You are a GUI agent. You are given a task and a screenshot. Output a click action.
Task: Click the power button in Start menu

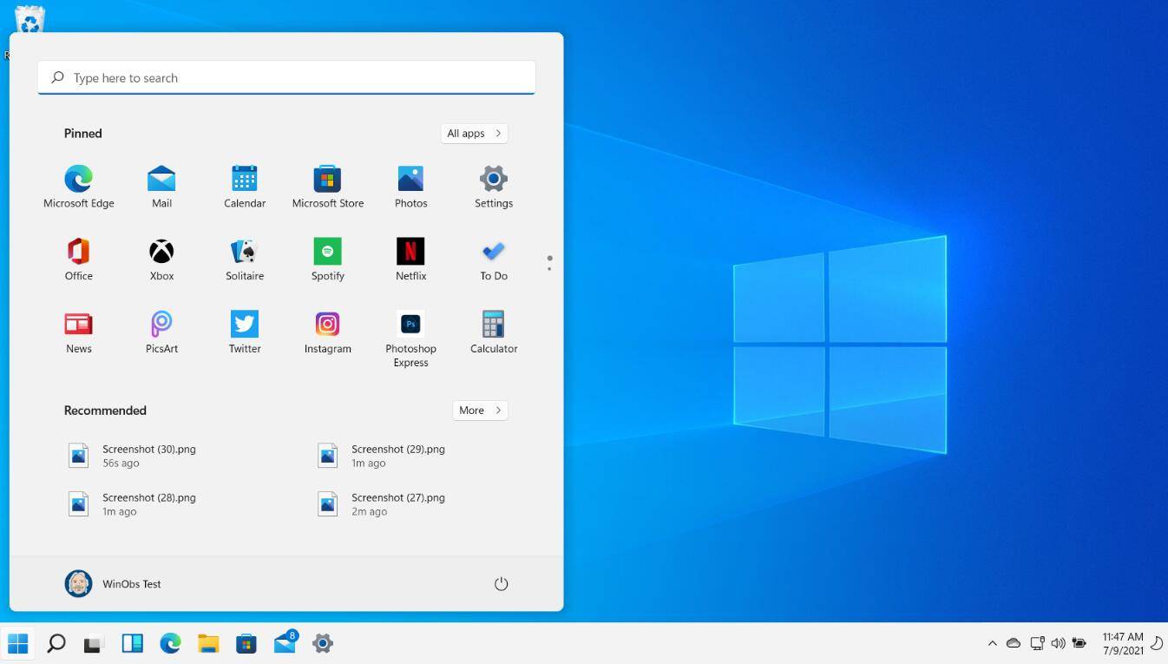click(501, 584)
